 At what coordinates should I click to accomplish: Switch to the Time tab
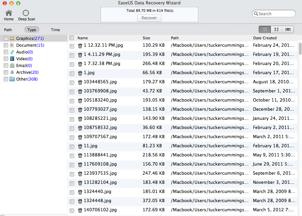point(56,30)
